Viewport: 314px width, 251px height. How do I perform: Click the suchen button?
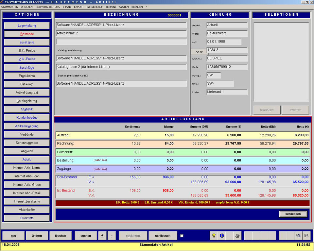[x=86, y=236]
